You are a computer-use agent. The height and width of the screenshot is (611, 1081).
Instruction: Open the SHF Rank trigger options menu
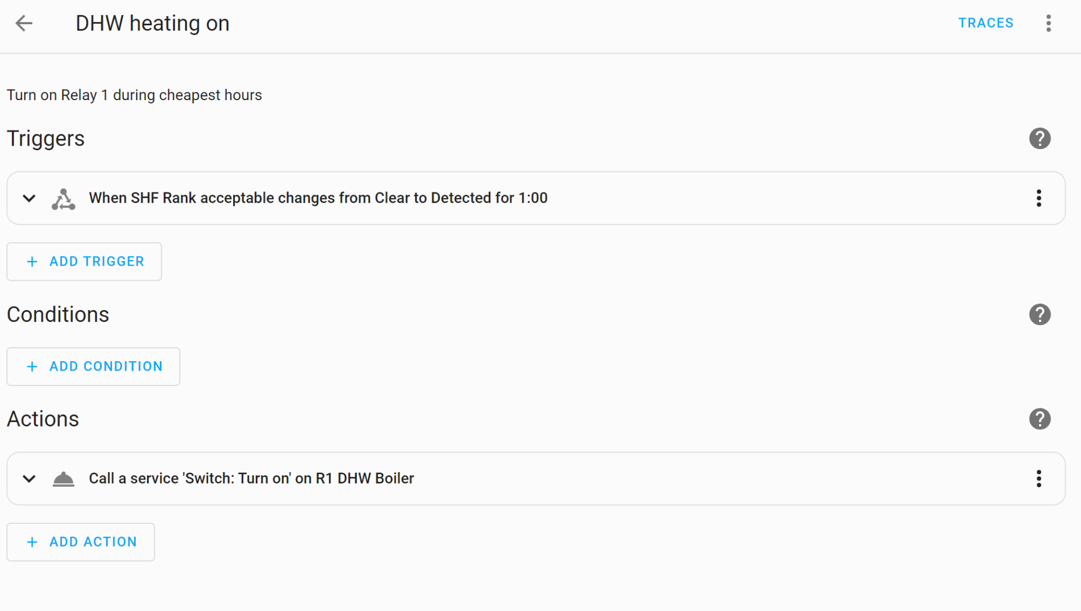tap(1039, 198)
